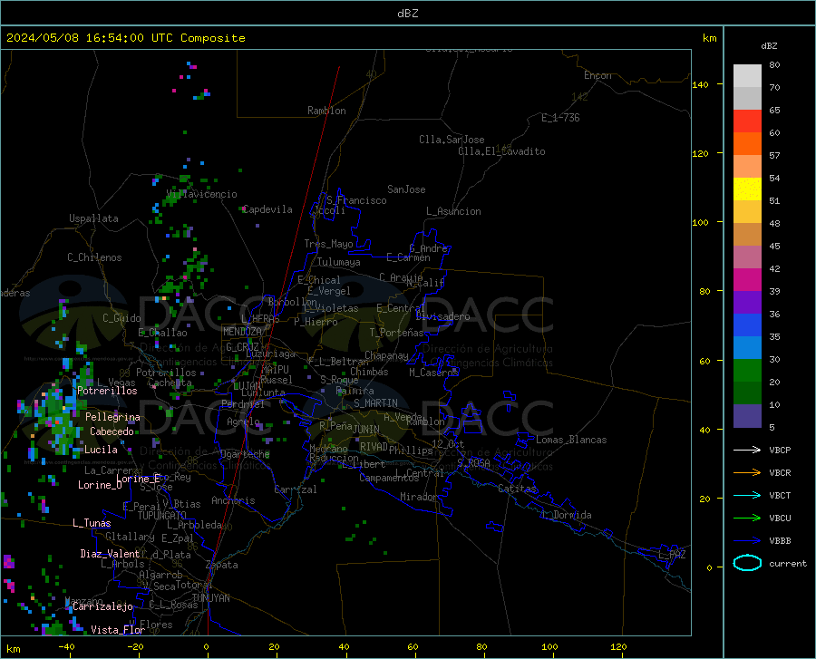Image resolution: width=816 pixels, height=659 pixels.
Task: Click the MENDOZA city label
Action: coord(242,332)
